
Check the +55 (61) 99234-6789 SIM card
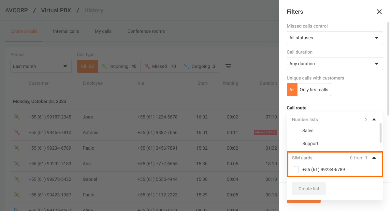[x=296, y=169]
